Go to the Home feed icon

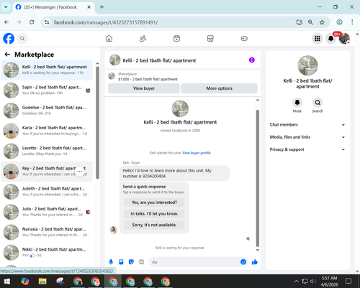click(109, 38)
